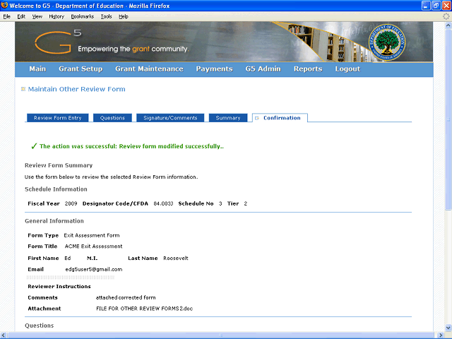Image resolution: width=452 pixels, height=339 pixels.
Task: Open the Bookmarks menu
Action: tap(83, 16)
